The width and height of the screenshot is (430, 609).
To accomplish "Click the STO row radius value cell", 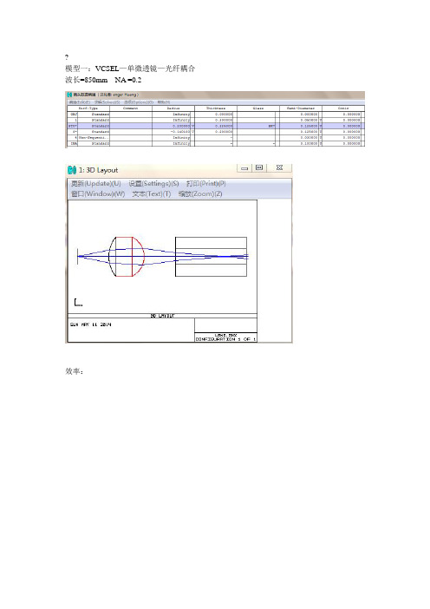I will pyautogui.click(x=171, y=126).
